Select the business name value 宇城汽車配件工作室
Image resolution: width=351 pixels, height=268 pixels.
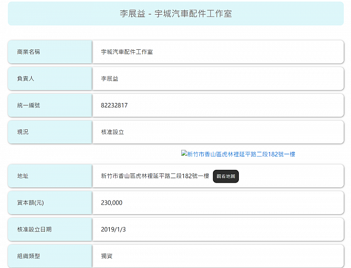127,52
